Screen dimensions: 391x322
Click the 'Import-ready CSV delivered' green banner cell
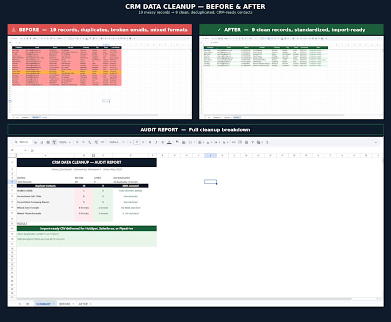[86, 228]
